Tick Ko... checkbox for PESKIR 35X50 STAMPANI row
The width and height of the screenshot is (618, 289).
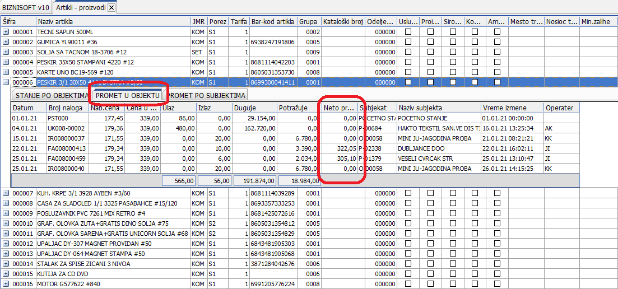click(475, 62)
